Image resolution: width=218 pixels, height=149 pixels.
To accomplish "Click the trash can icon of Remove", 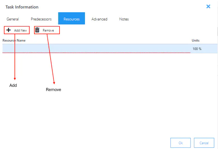I will (37, 30).
